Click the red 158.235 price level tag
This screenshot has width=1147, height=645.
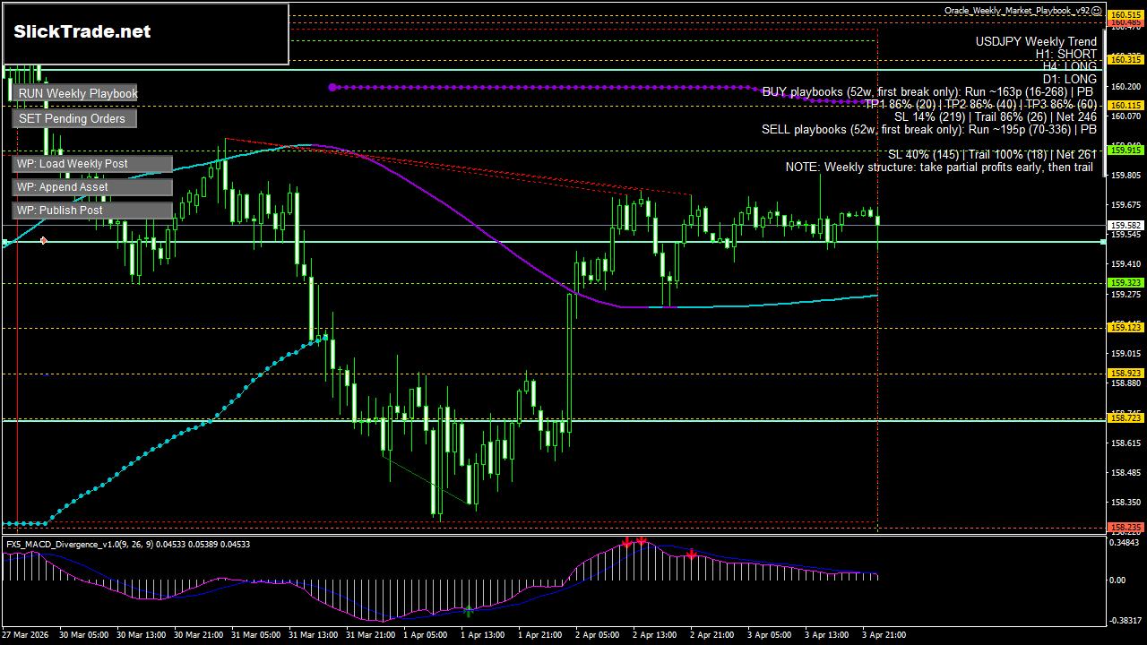(x=1125, y=528)
